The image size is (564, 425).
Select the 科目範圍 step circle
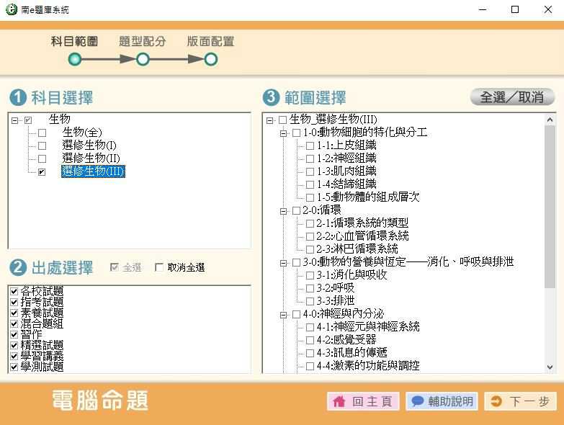(75, 59)
